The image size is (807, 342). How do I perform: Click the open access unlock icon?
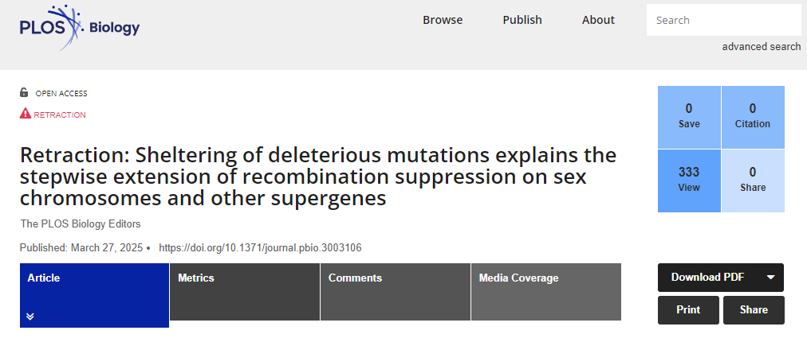[24, 92]
